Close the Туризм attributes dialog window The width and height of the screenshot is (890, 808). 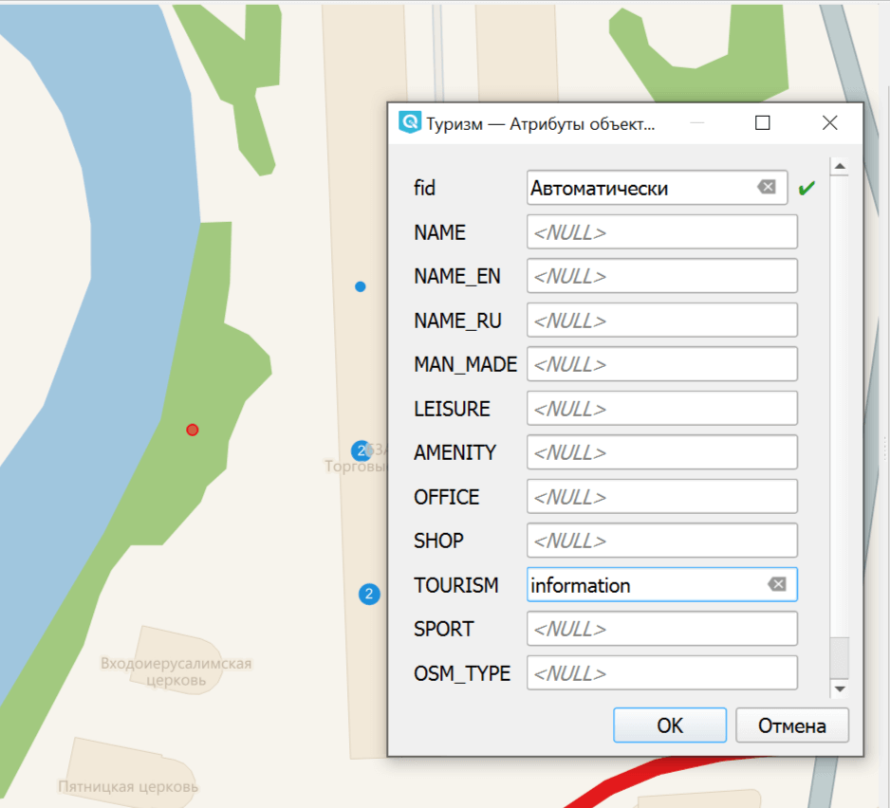tap(829, 123)
